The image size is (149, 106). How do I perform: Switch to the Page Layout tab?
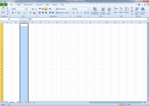point(28,5)
